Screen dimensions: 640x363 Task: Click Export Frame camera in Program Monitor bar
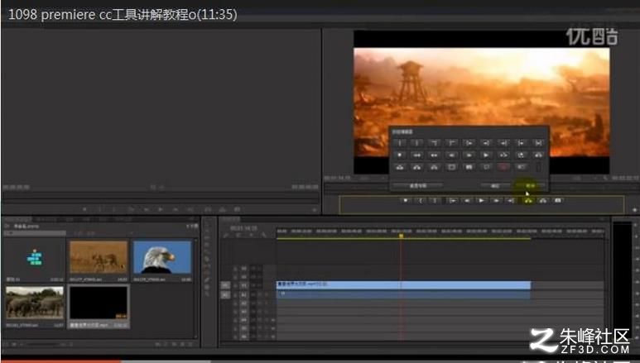[558, 200]
